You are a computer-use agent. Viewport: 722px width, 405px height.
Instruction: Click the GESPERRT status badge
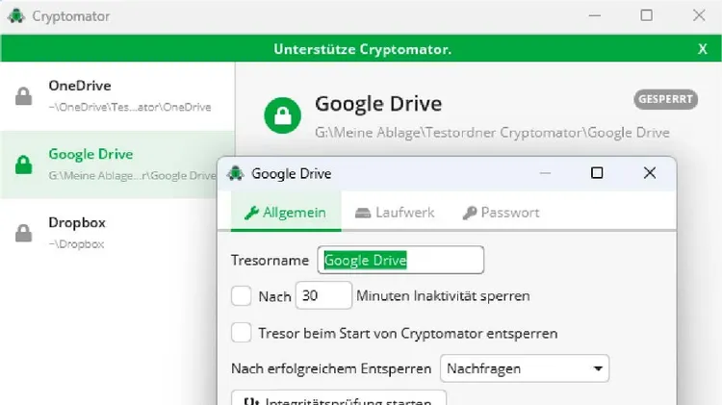tap(665, 99)
